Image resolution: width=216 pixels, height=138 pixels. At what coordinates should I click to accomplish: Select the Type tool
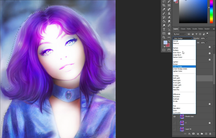(164, 29)
